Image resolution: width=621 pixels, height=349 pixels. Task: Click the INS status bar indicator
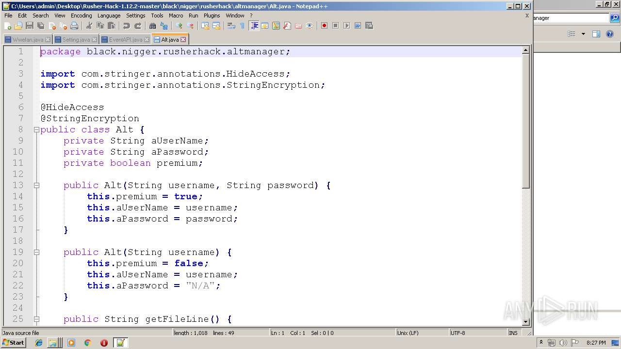(513, 333)
